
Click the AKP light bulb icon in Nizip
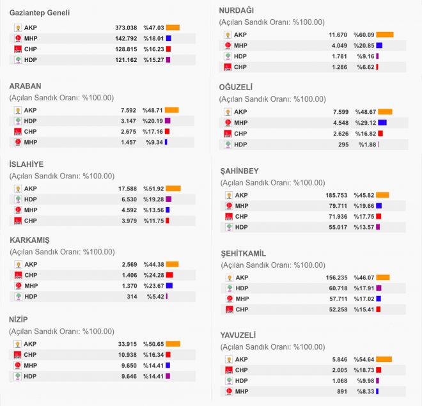(18, 344)
